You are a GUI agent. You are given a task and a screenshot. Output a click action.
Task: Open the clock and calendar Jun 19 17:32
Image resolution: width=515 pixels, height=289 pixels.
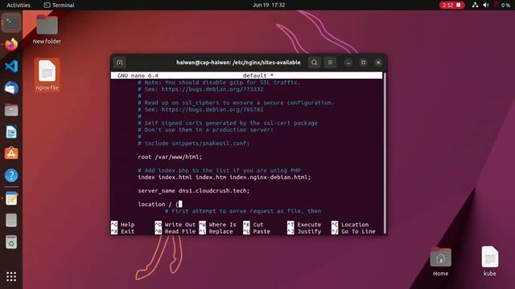(x=269, y=5)
